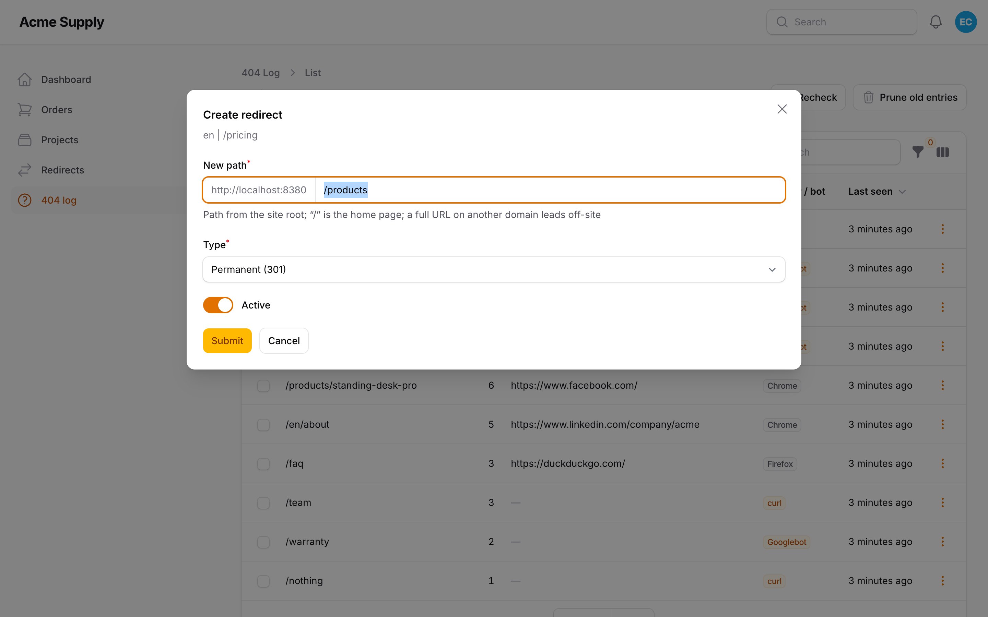Image resolution: width=988 pixels, height=617 pixels.
Task: Open the EC user avatar menu
Action: click(x=966, y=22)
